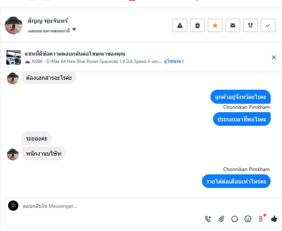The width and height of the screenshot is (282, 231).
Task: Delete conversation using the trash icon
Action: (x=198, y=25)
